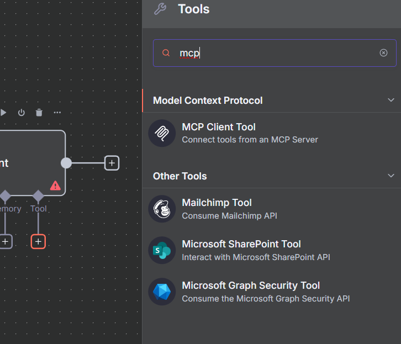The image size is (401, 344).
Task: Add the Mailchimp Tool icon
Action: [x=162, y=209]
